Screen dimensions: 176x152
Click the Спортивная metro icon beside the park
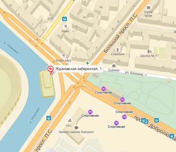tap(104, 89)
